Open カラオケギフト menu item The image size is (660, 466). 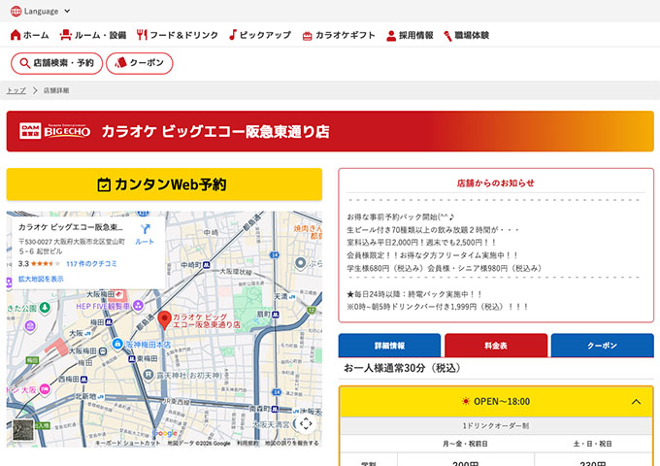coord(339,35)
